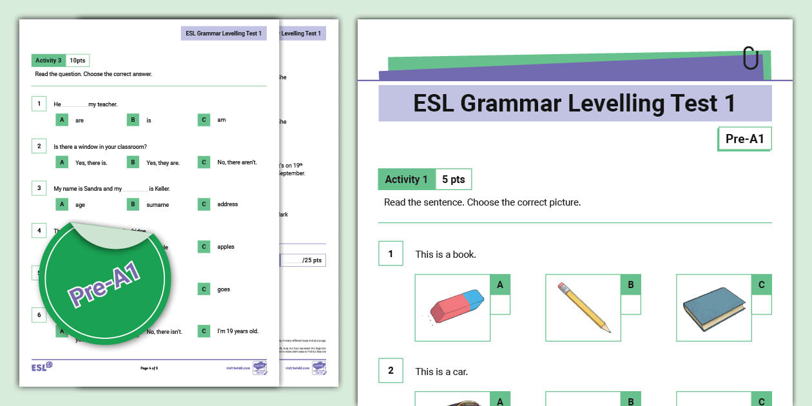
Task: Click the Activity 1 green label
Action: tap(407, 180)
